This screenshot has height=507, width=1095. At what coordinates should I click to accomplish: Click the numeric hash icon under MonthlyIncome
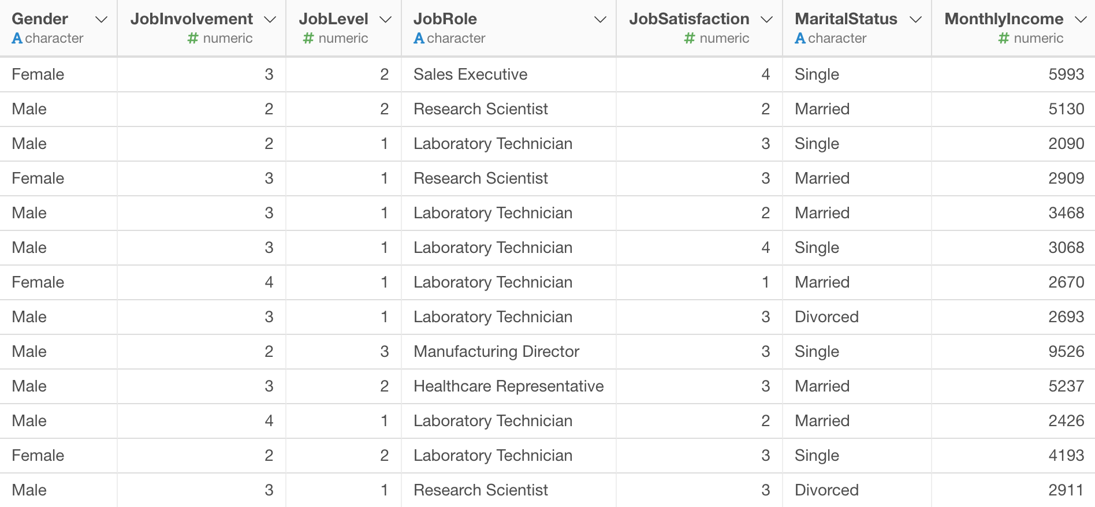tap(1004, 39)
